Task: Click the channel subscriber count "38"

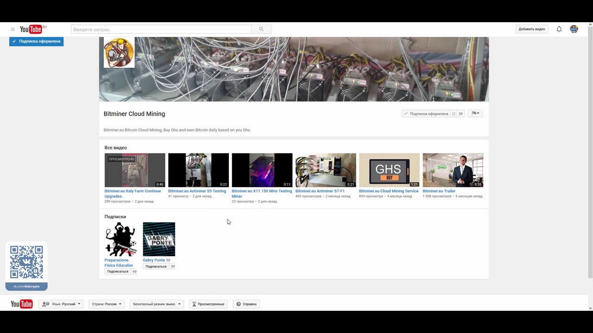Action: tap(461, 114)
